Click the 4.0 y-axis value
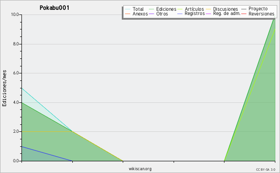Viewport: 280px width, 173px height. (16, 102)
